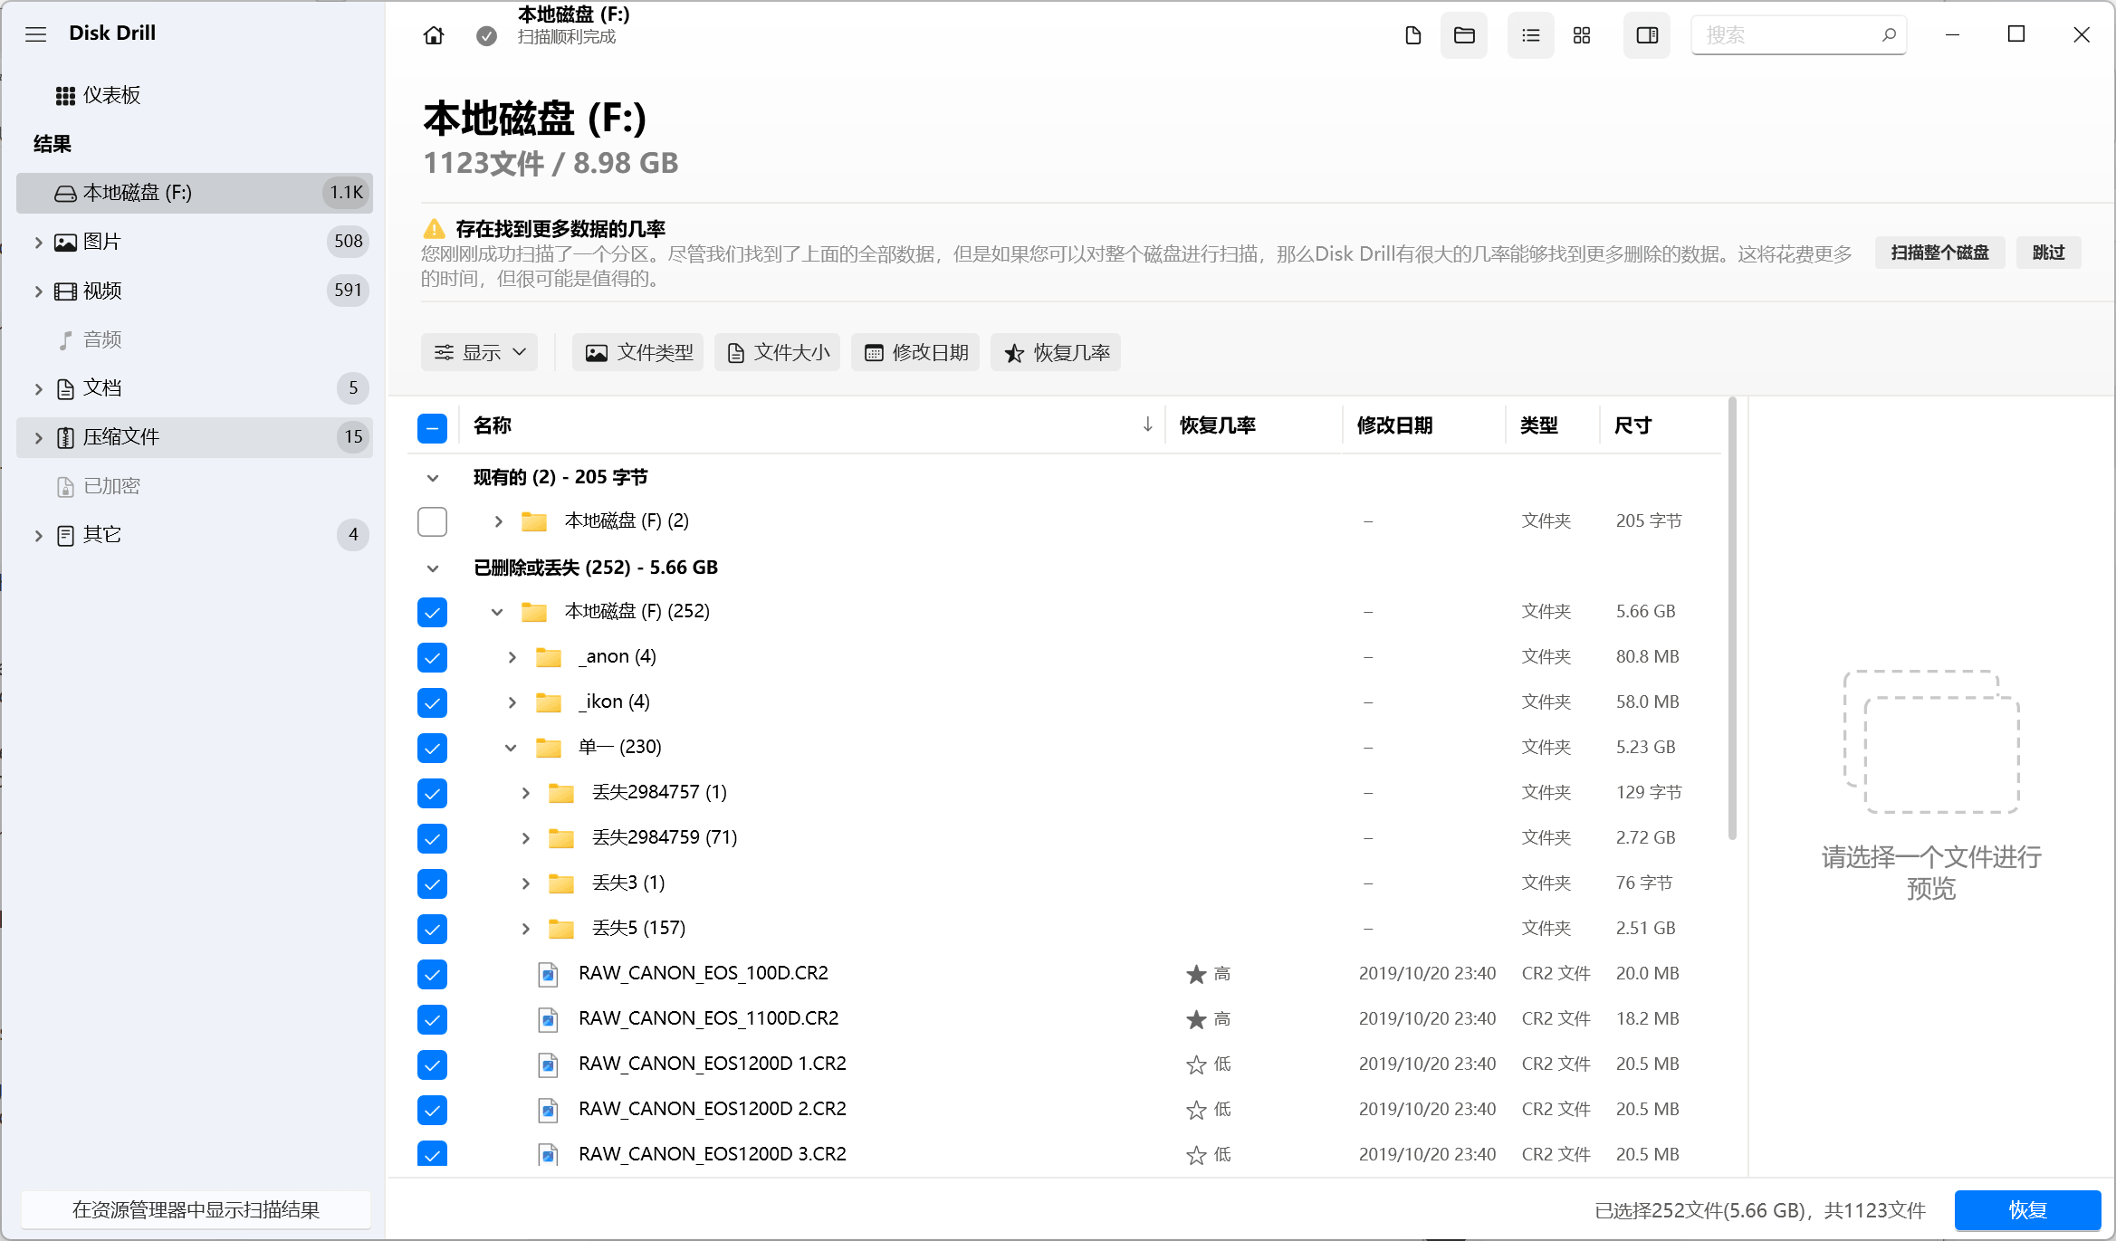
Task: Uncheck the _anon (4) checkbox
Action: (433, 657)
